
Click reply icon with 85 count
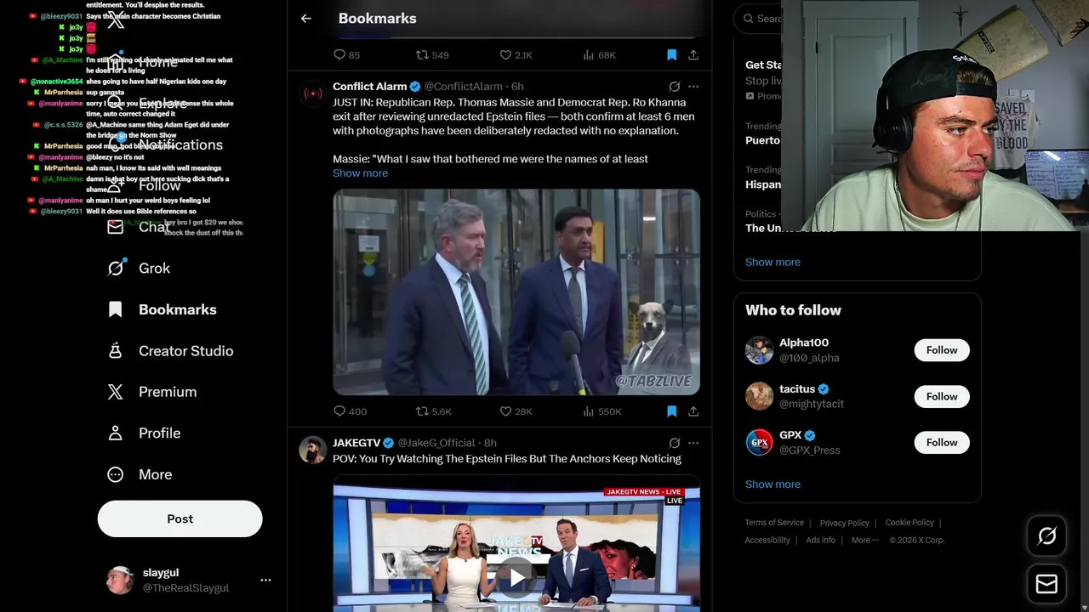coord(339,54)
